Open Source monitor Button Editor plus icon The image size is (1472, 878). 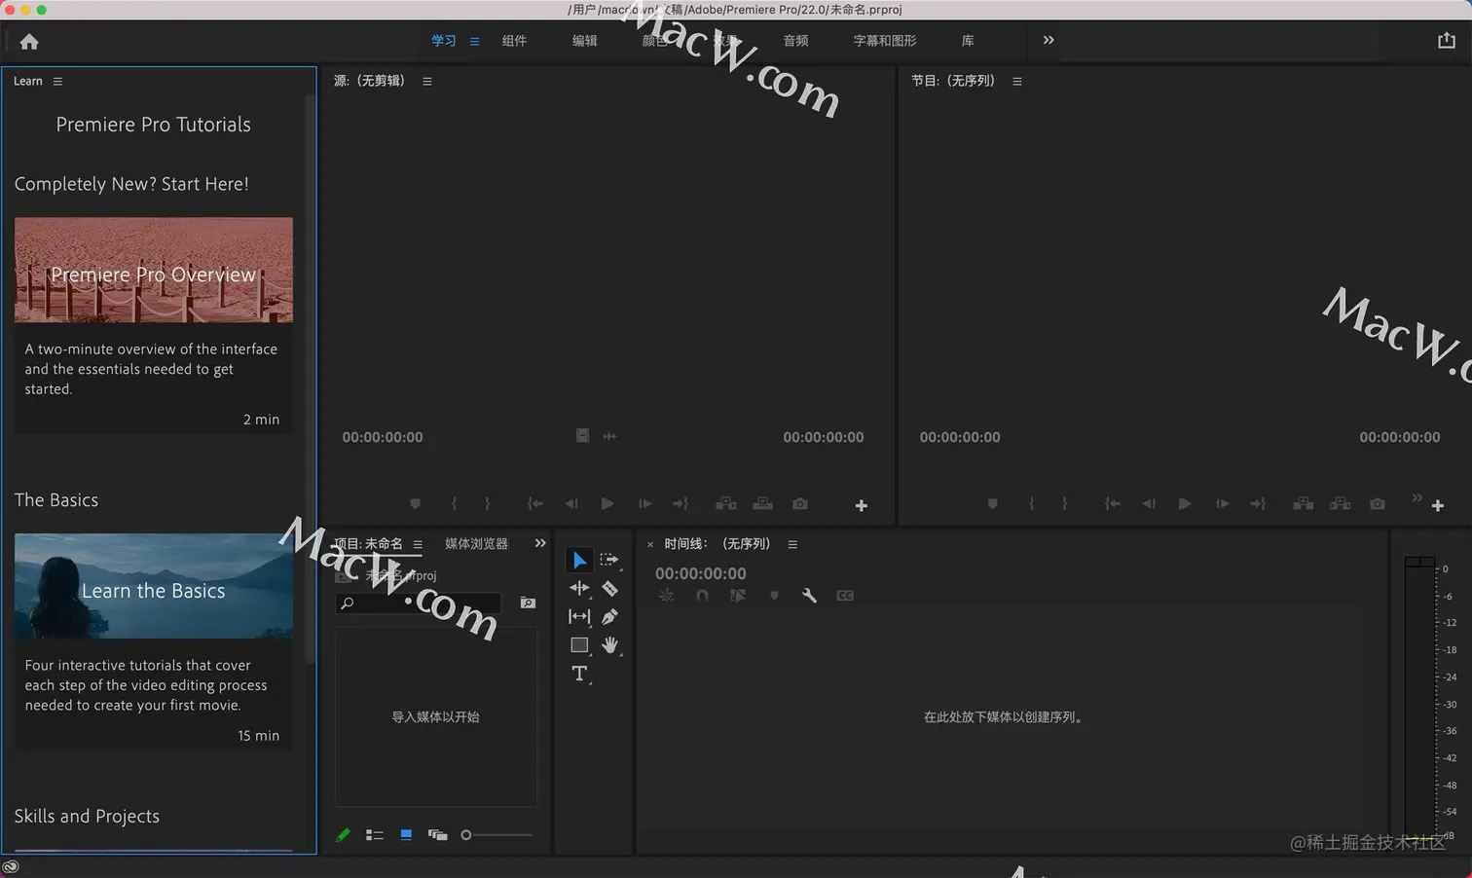point(861,505)
